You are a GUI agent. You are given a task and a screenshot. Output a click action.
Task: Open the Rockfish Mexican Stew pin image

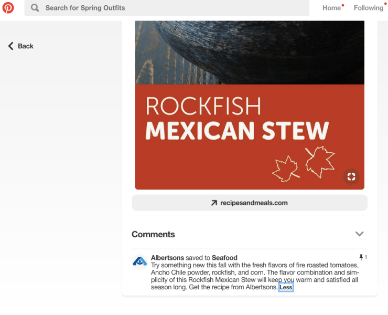[250, 105]
